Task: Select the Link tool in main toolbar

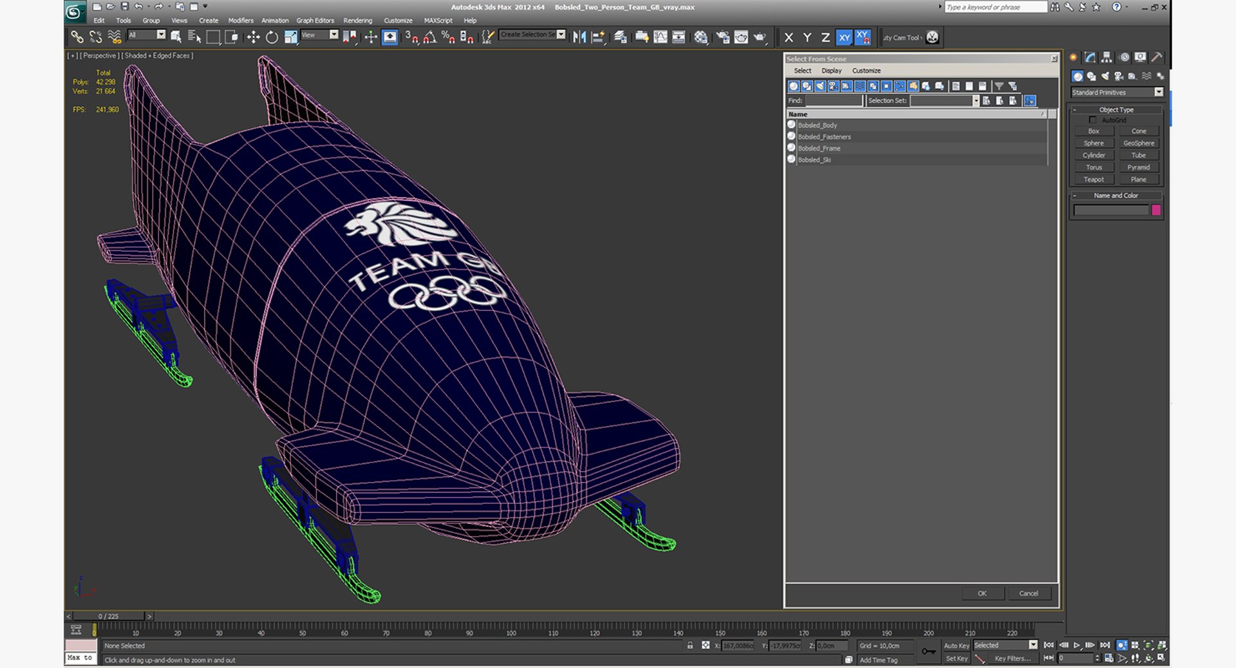Action: (77, 37)
